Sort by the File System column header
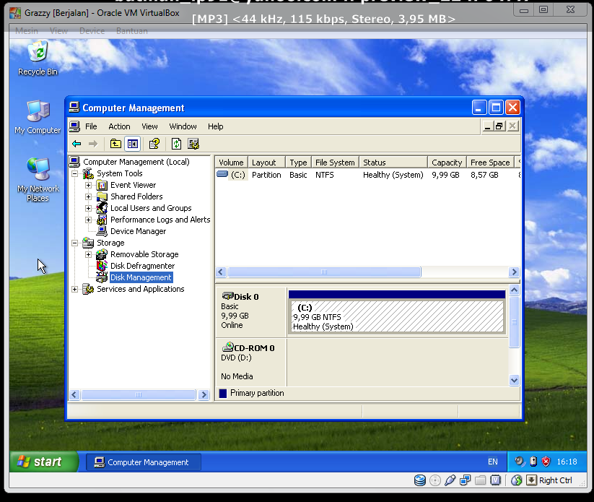The width and height of the screenshot is (594, 502). pos(336,163)
